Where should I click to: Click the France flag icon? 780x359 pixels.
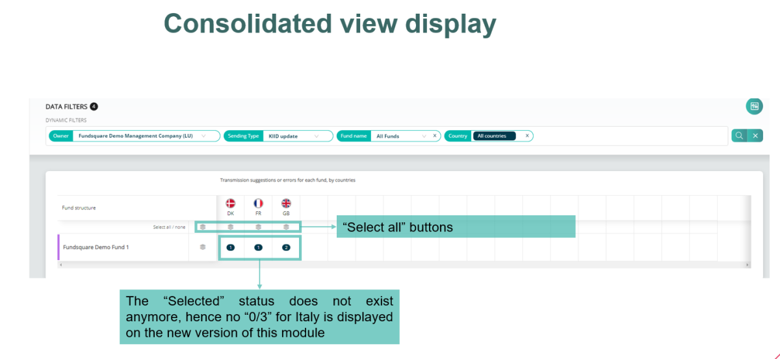258,204
